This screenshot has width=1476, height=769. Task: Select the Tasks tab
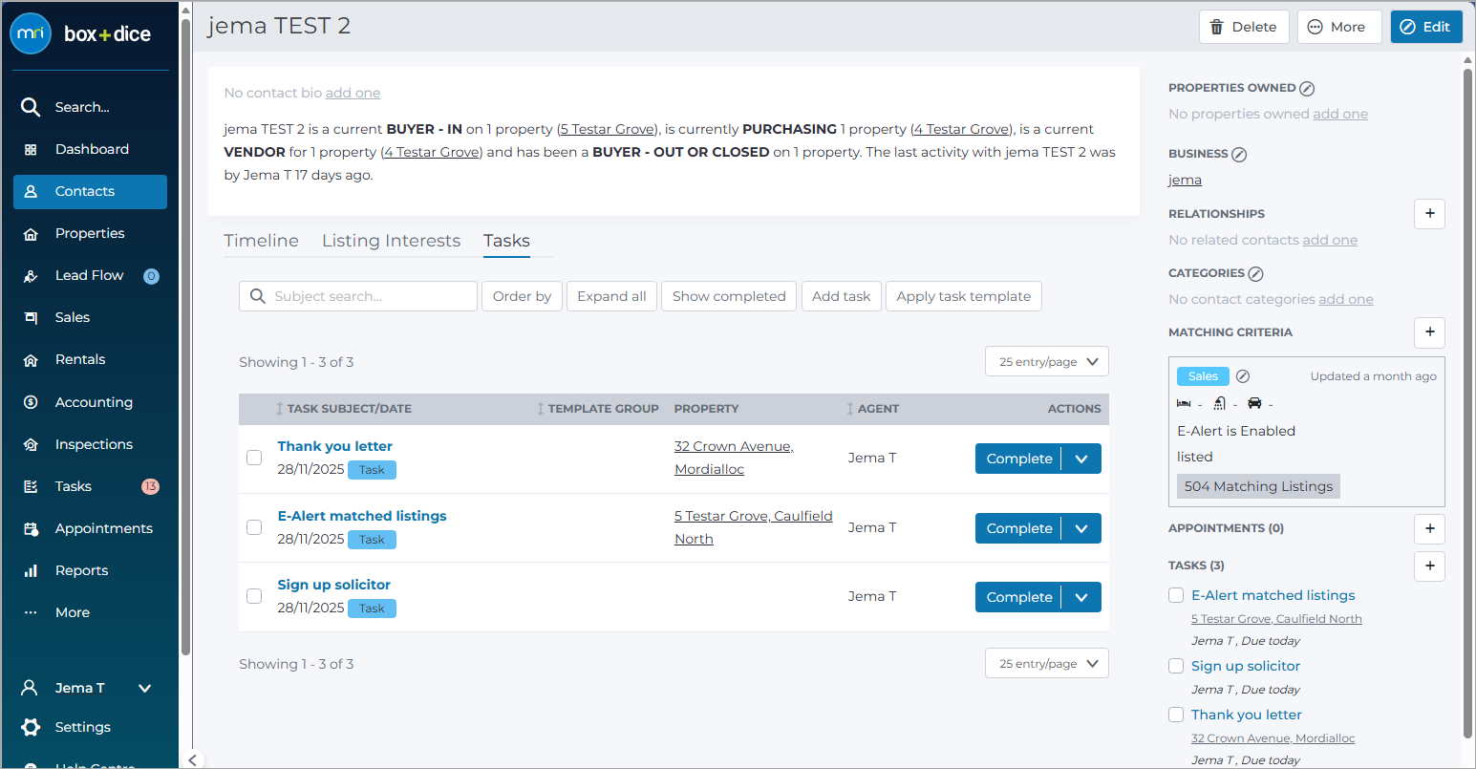[x=506, y=241]
